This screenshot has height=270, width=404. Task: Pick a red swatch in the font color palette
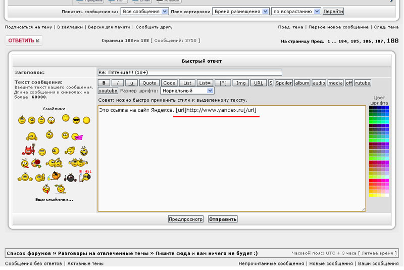[x=371, y=180]
